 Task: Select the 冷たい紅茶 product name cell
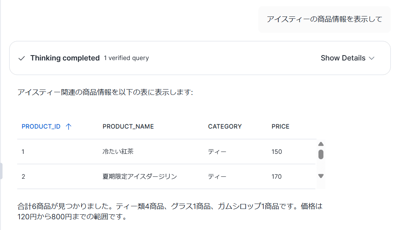118,152
